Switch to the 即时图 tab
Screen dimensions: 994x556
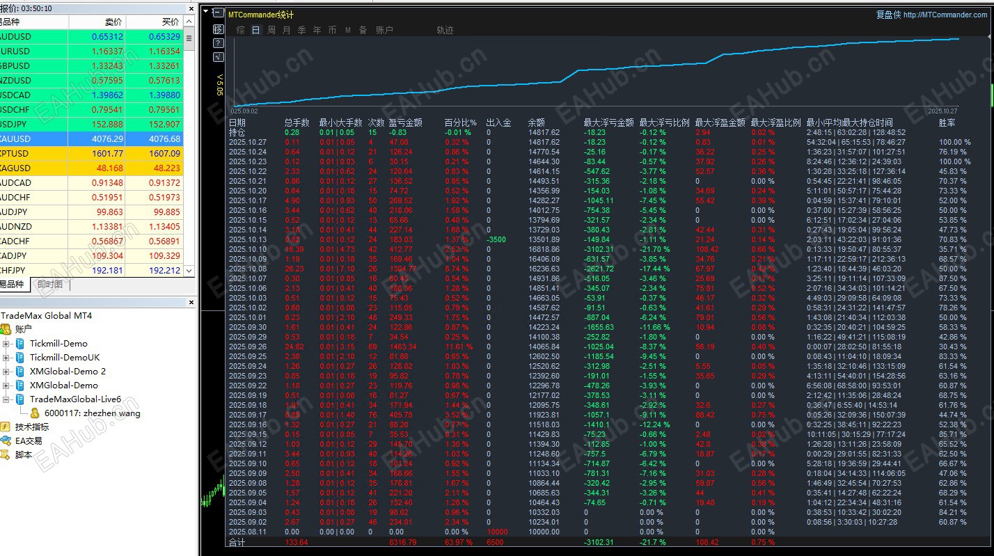pyautogui.click(x=50, y=285)
